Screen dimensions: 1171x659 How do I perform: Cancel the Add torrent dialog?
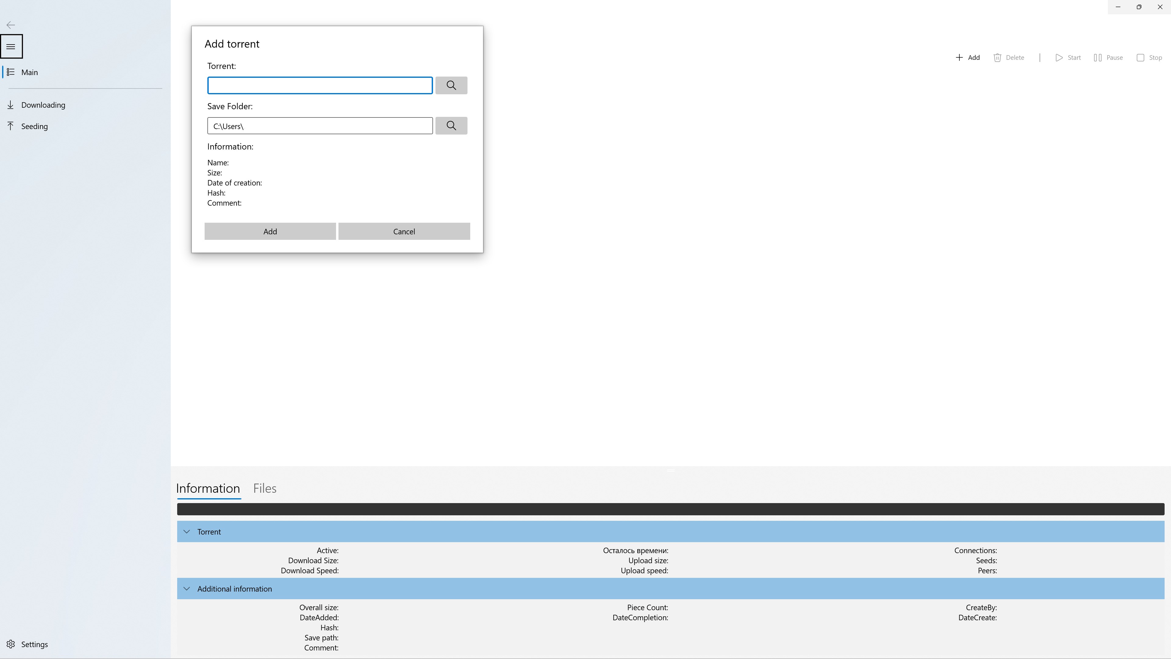click(x=404, y=231)
